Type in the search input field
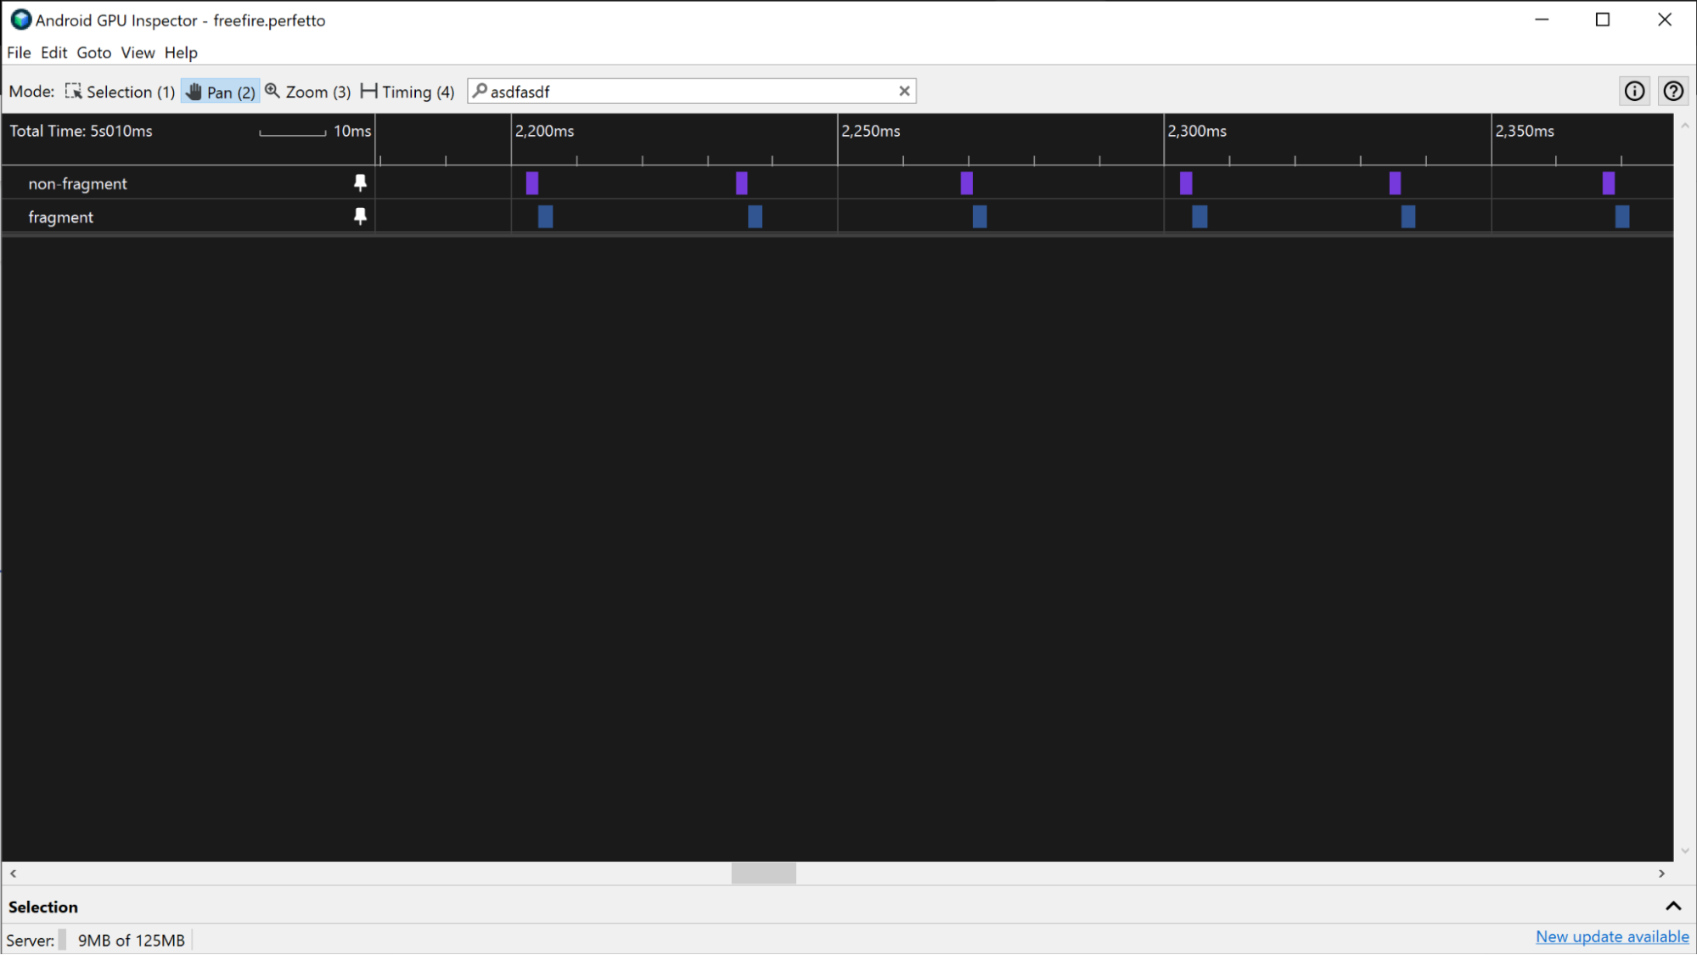 point(690,91)
